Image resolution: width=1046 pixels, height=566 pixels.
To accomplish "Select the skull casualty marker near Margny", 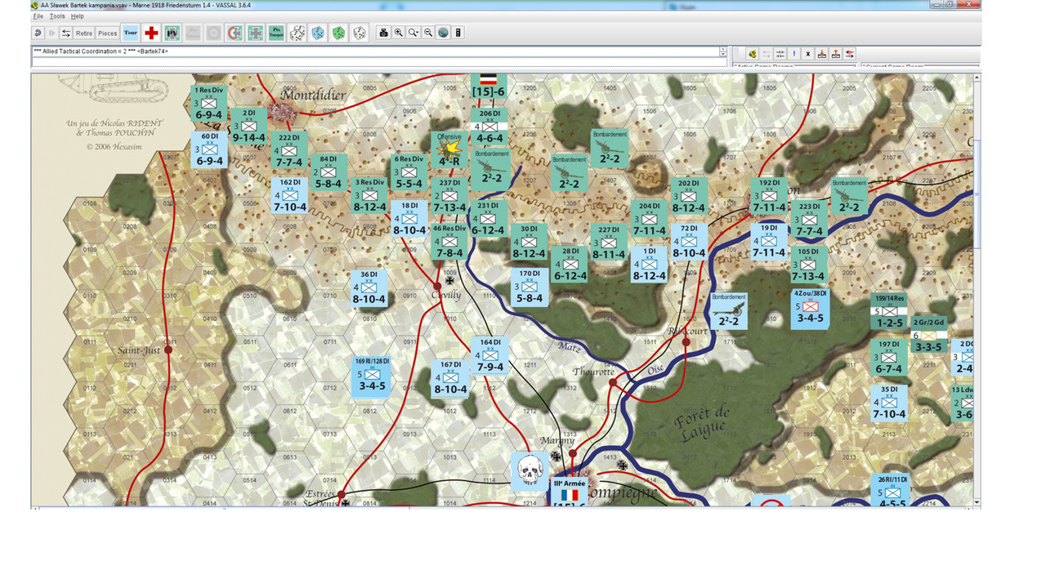I will pos(530,471).
